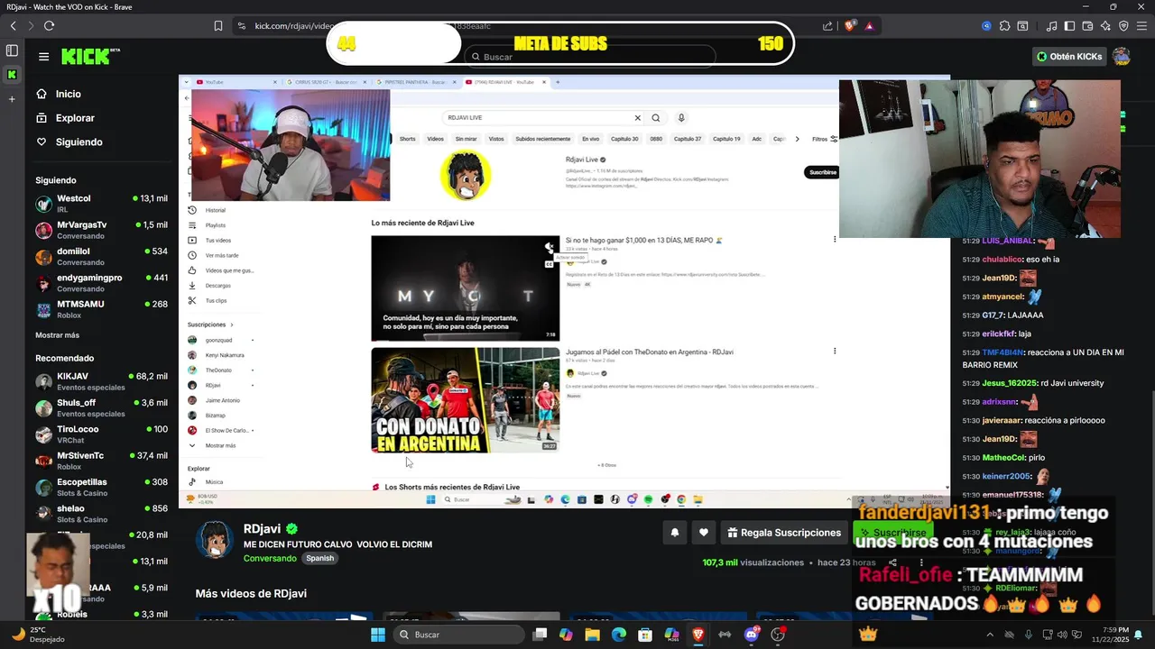Viewport: 1155px width, 649px height.
Task: Click Regala Suscripciones button
Action: (784, 533)
